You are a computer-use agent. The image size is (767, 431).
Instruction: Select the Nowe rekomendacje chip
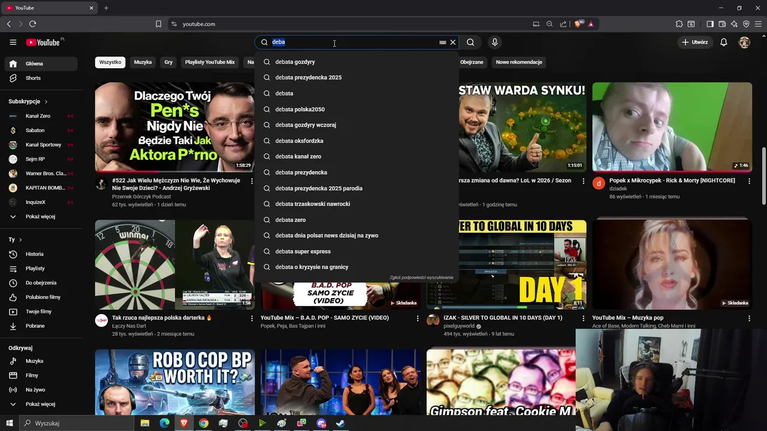519,62
